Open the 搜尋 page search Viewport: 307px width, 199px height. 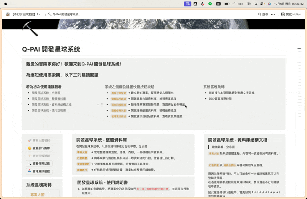pyautogui.click(x=263, y=14)
